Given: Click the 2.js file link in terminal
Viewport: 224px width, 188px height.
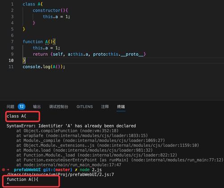Looking at the screenshot, I should click(97, 170).
